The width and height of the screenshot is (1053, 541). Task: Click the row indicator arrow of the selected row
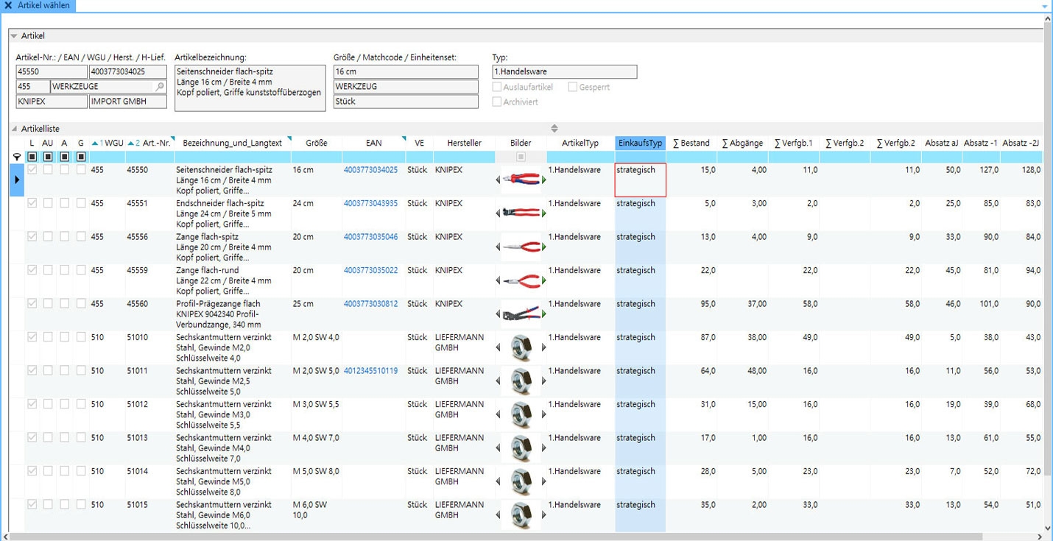(17, 180)
